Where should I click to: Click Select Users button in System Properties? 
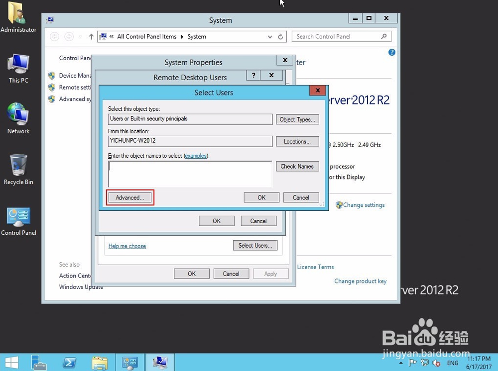255,246
